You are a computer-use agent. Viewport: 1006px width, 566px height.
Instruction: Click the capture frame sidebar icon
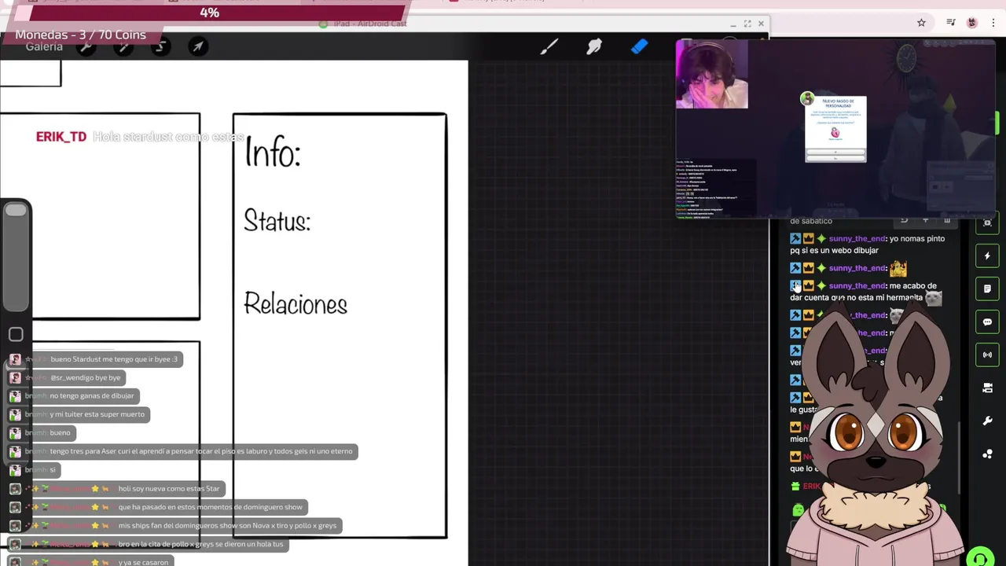pyautogui.click(x=988, y=223)
